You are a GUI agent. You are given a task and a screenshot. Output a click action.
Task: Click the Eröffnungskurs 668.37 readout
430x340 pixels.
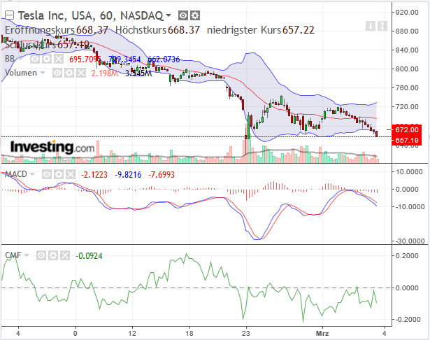(x=57, y=30)
